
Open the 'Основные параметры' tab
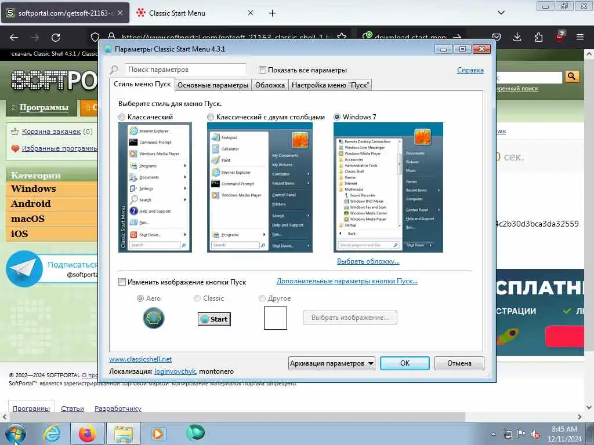coord(213,85)
